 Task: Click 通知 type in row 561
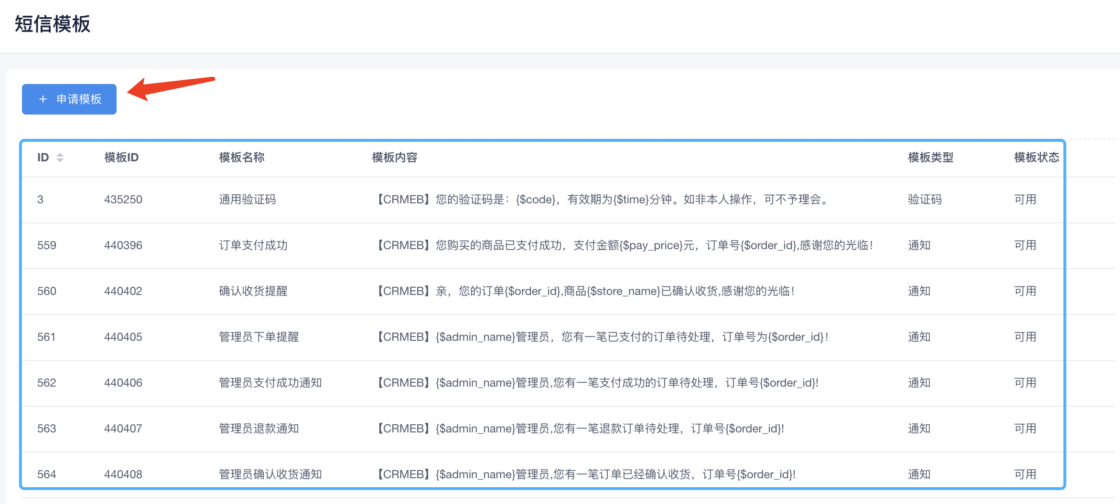(919, 337)
